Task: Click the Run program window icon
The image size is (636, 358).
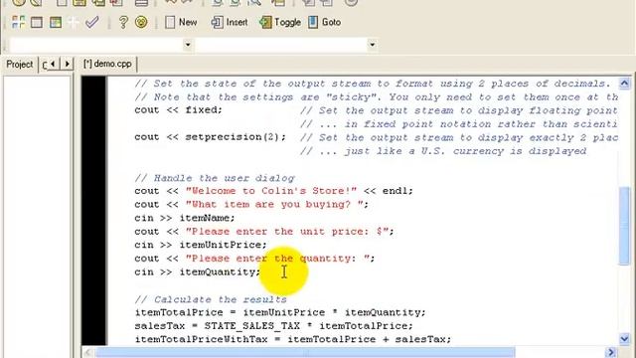Action: pos(37,22)
